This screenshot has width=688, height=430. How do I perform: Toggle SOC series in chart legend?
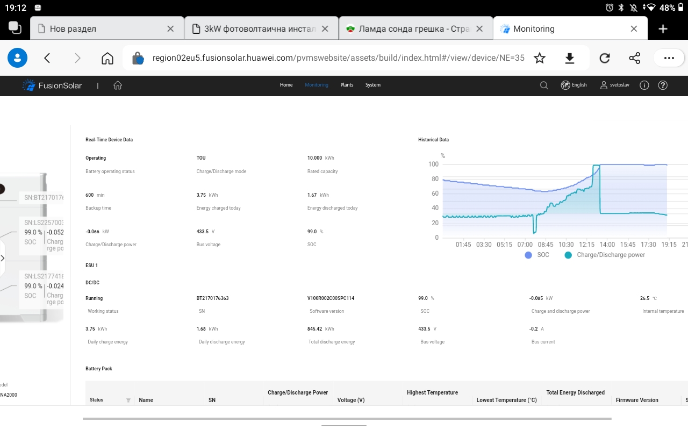click(537, 255)
